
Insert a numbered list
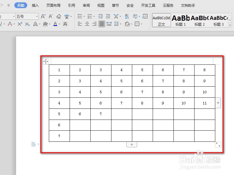pos(90,16)
